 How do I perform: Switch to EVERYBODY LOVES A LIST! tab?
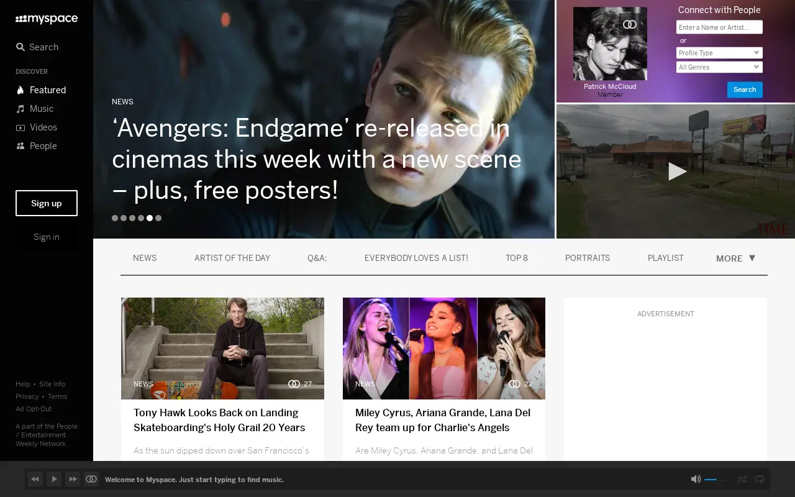416,258
